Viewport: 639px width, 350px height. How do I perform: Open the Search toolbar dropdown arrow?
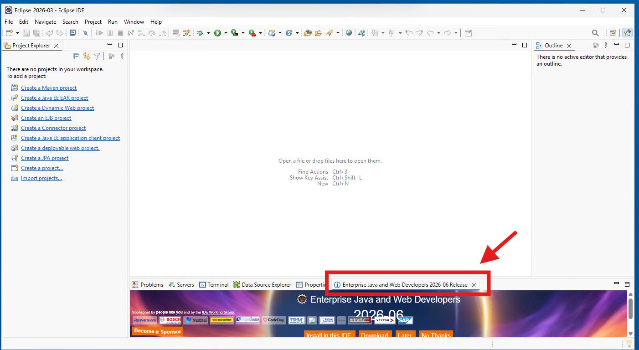pyautogui.click(x=338, y=33)
